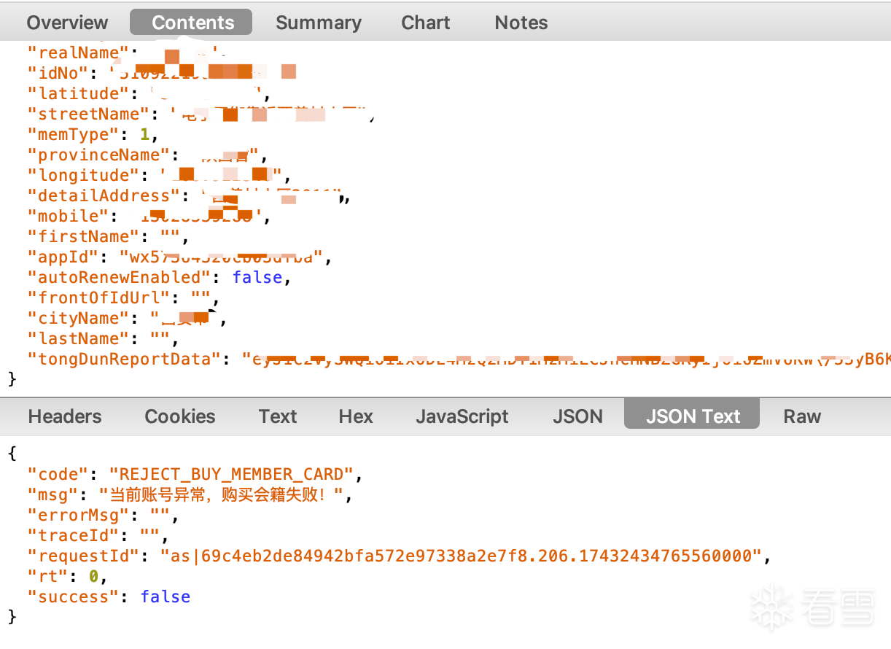Screen dimensions: 891x649
Task: Open the Raw response tab
Action: [x=802, y=416]
